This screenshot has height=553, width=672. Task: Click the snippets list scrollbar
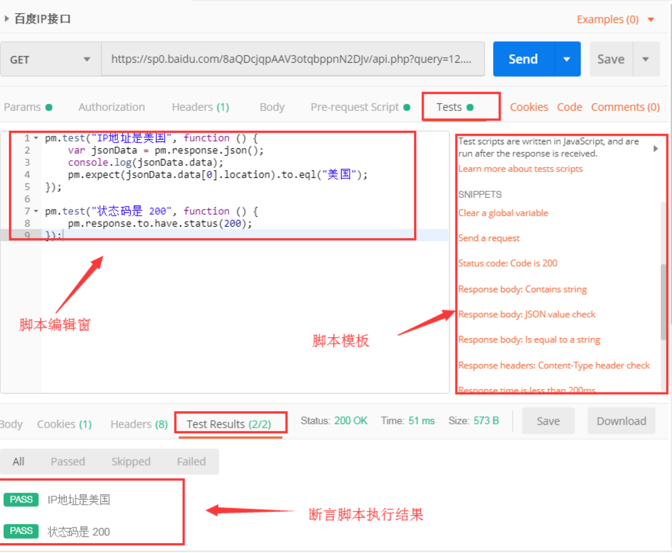(663, 302)
